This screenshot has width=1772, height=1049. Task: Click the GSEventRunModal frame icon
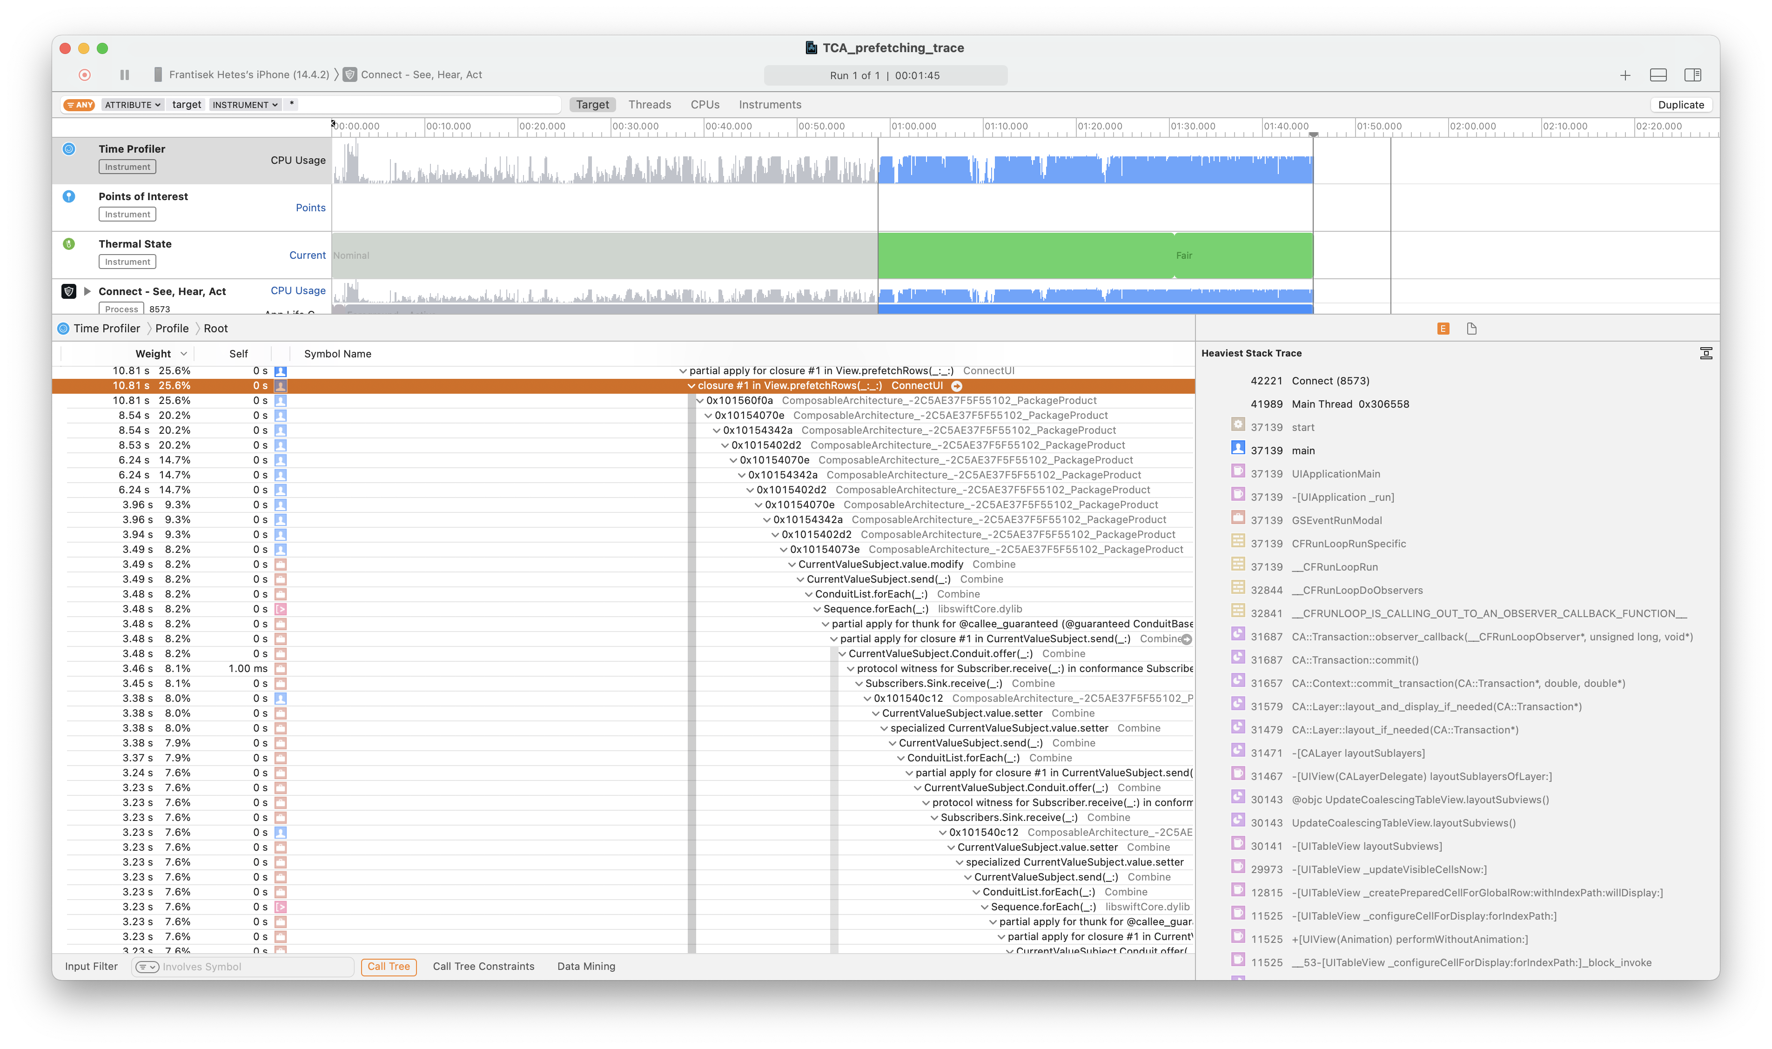(x=1238, y=518)
